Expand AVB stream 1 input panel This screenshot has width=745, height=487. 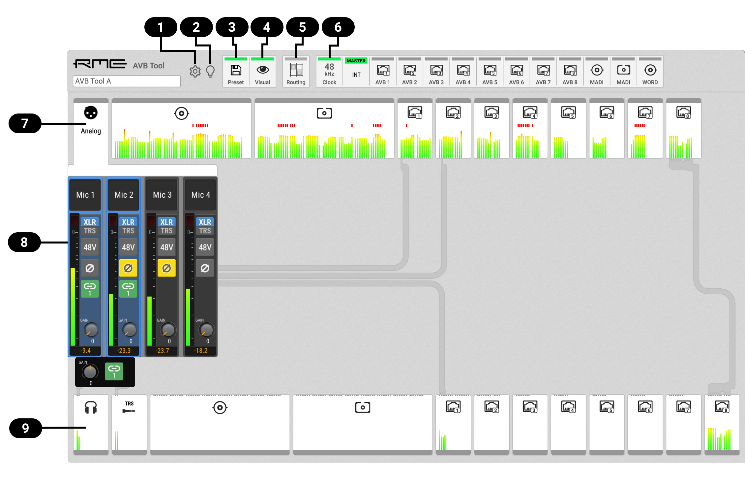point(415,128)
